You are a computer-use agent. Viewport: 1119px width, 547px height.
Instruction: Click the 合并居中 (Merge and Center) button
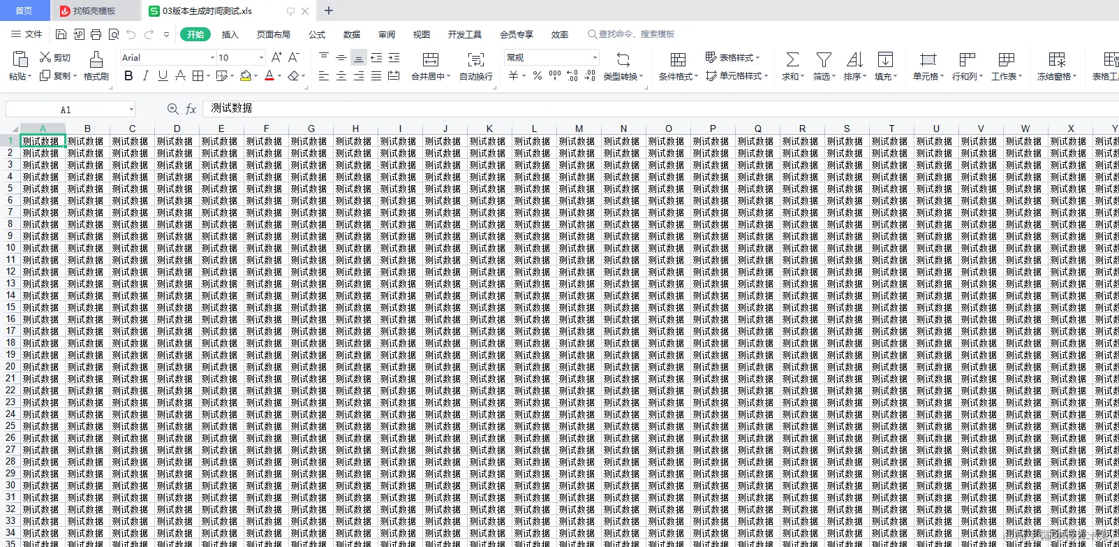pos(431,66)
